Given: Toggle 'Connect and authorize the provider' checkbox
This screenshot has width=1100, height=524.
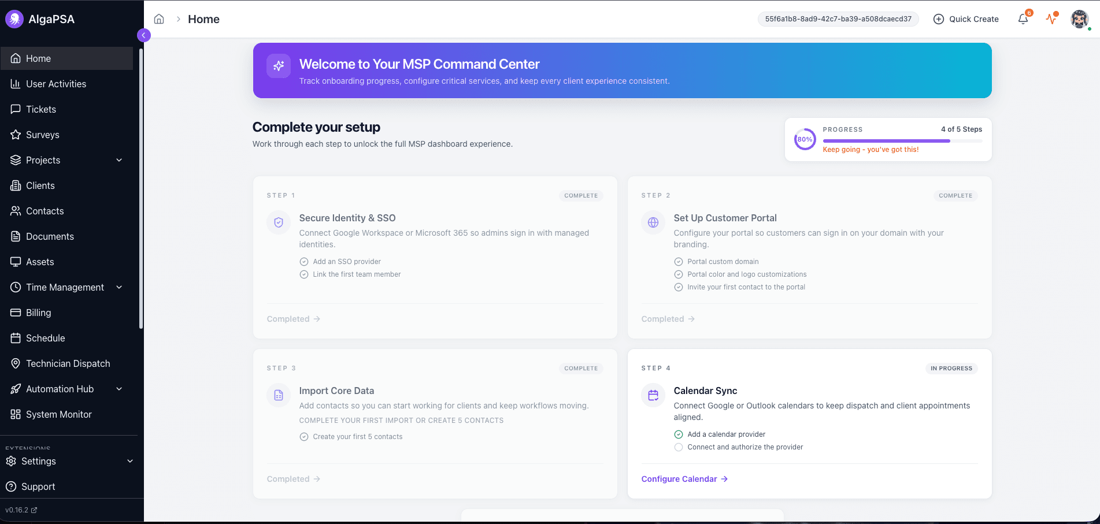Looking at the screenshot, I should (x=679, y=447).
